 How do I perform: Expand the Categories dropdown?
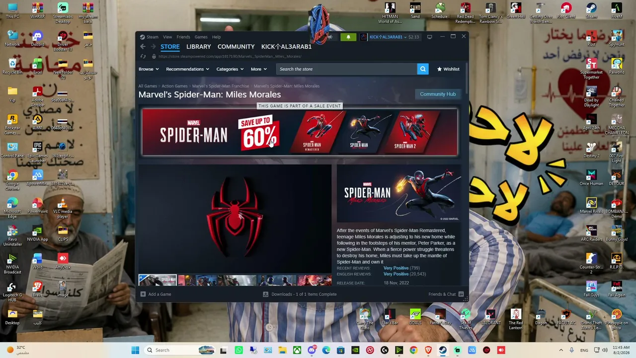click(x=230, y=69)
